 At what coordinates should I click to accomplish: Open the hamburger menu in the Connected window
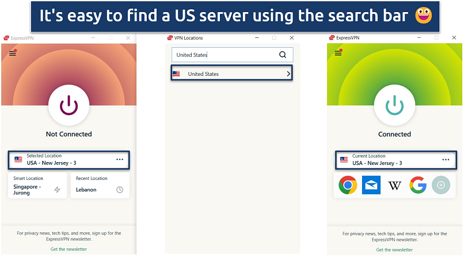(x=338, y=53)
